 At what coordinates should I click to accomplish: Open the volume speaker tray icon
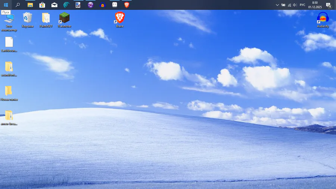click(x=295, y=5)
